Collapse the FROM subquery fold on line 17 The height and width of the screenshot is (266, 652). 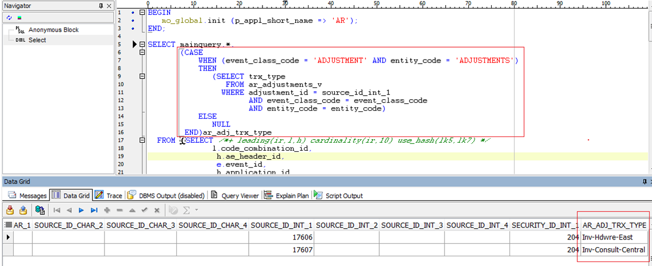point(142,140)
